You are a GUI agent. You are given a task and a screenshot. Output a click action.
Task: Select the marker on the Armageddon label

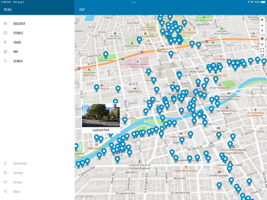coord(125,120)
